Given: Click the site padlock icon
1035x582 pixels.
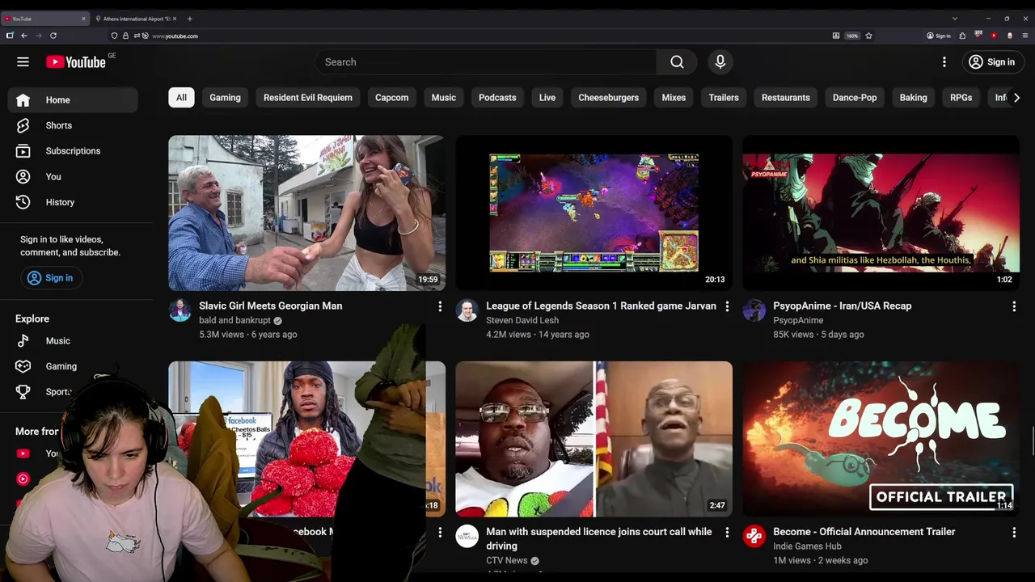Looking at the screenshot, I should 125,36.
